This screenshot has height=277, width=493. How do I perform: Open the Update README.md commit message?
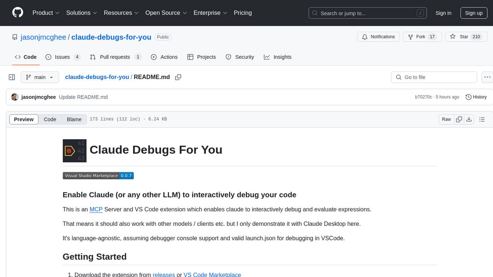83,97
